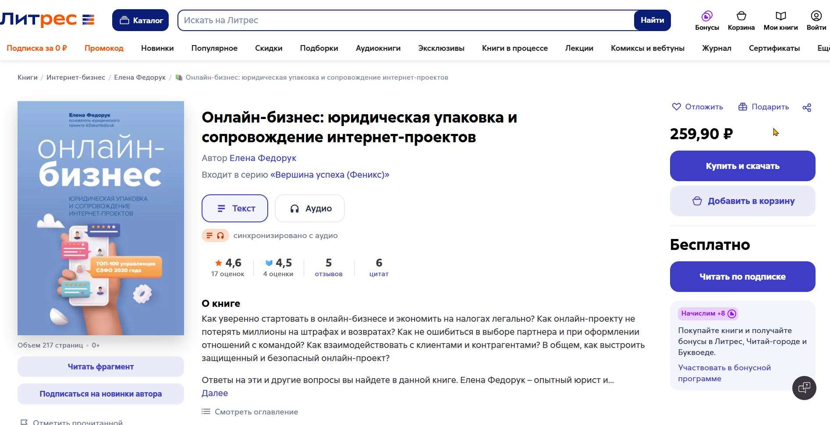Open Подписка за 0 ₽ offer
830x425 pixels.
tap(37, 48)
